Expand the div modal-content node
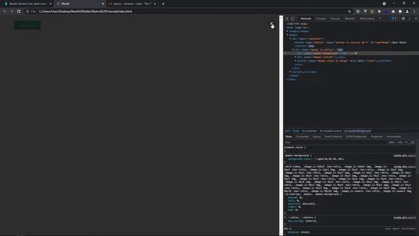The width and height of the screenshot is (419, 236). pos(295,57)
